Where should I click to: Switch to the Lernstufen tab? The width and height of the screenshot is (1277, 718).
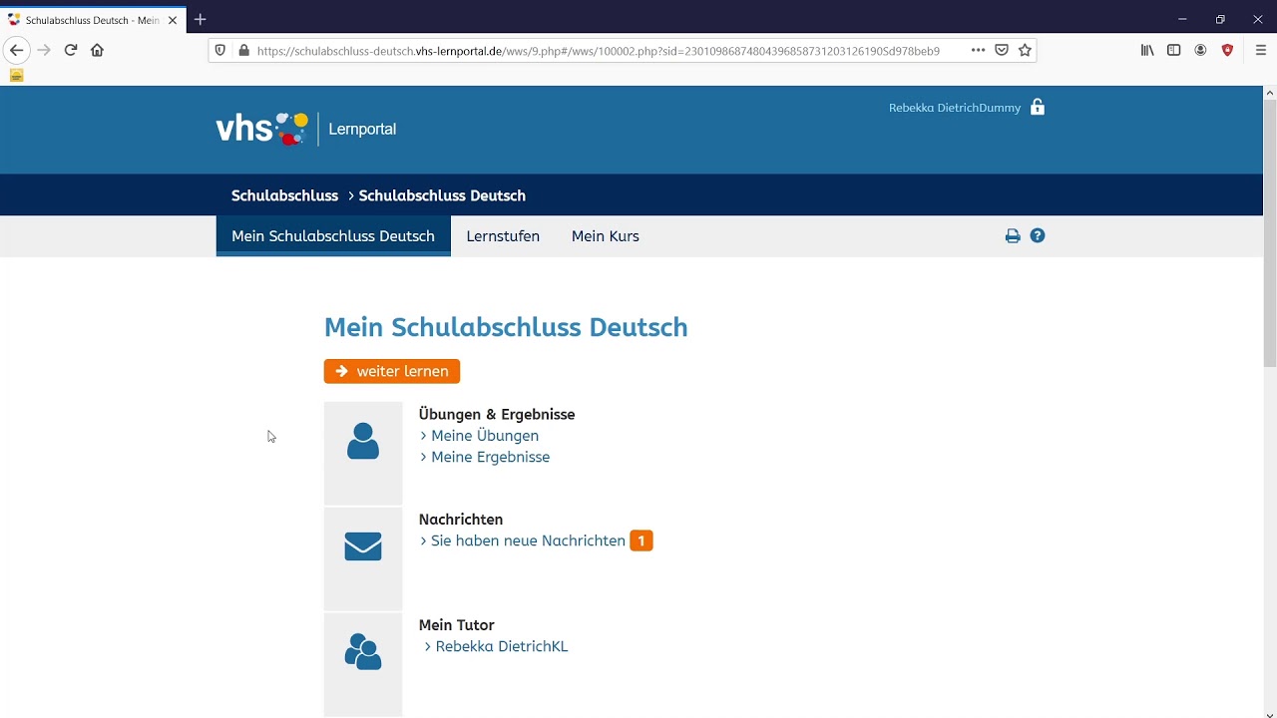tap(503, 236)
